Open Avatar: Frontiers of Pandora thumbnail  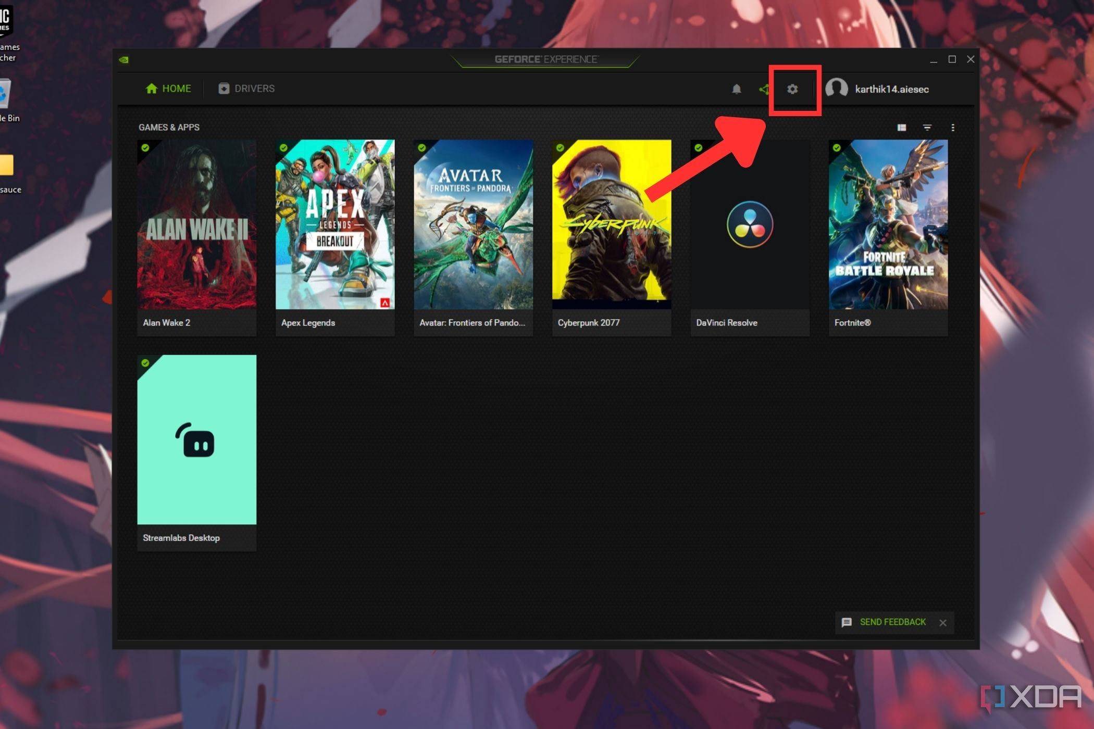click(x=474, y=224)
